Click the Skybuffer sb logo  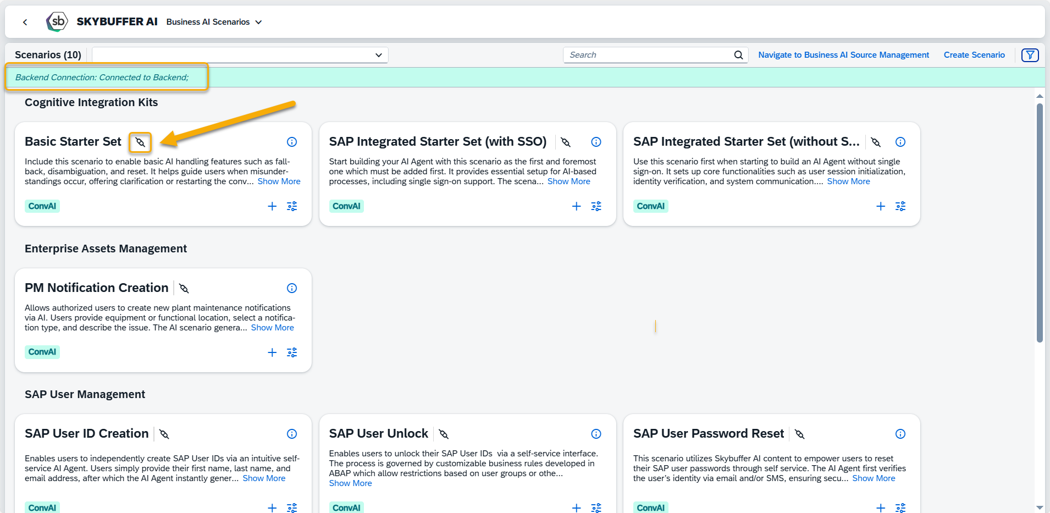point(57,22)
